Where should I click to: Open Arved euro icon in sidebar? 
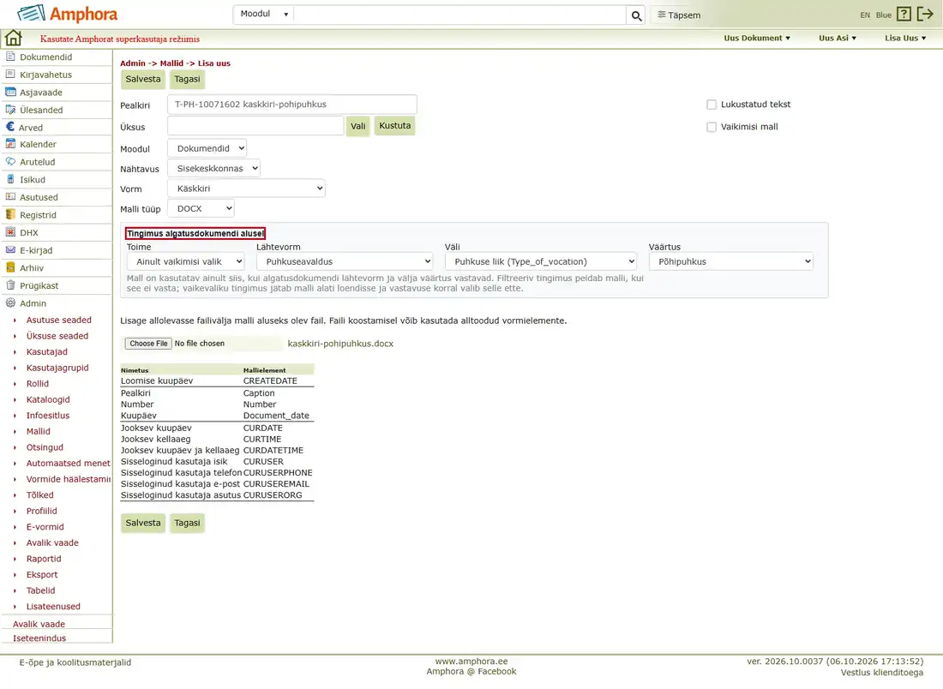click(9, 127)
